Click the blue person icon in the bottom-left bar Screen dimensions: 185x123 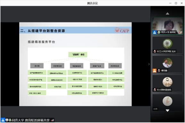3,120
